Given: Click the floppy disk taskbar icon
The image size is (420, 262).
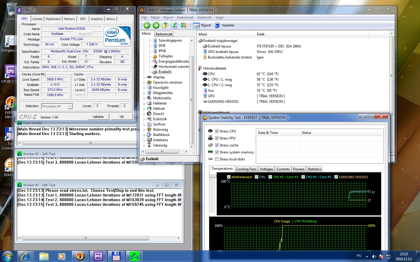Looking at the screenshot, I should point(116,256).
